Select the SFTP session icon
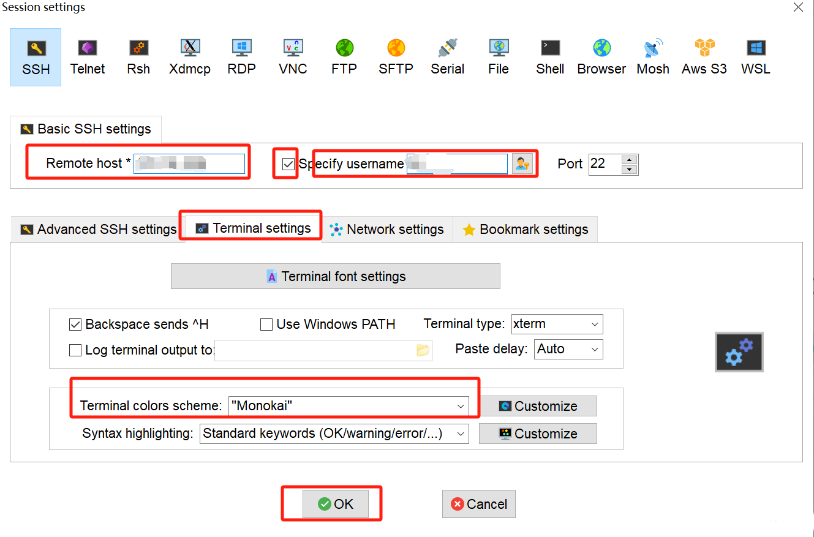Image resolution: width=814 pixels, height=537 pixels. point(396,57)
